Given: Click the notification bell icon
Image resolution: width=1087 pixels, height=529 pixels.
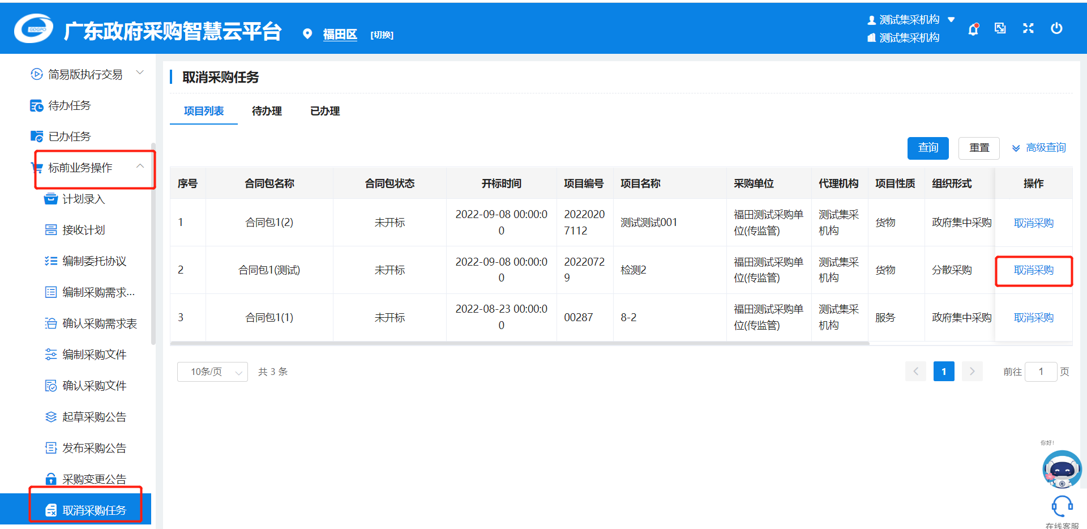Looking at the screenshot, I should pyautogui.click(x=973, y=29).
